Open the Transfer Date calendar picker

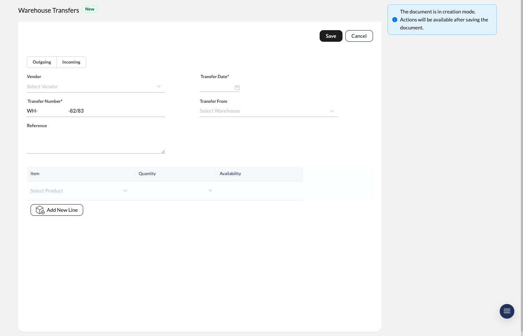click(237, 88)
